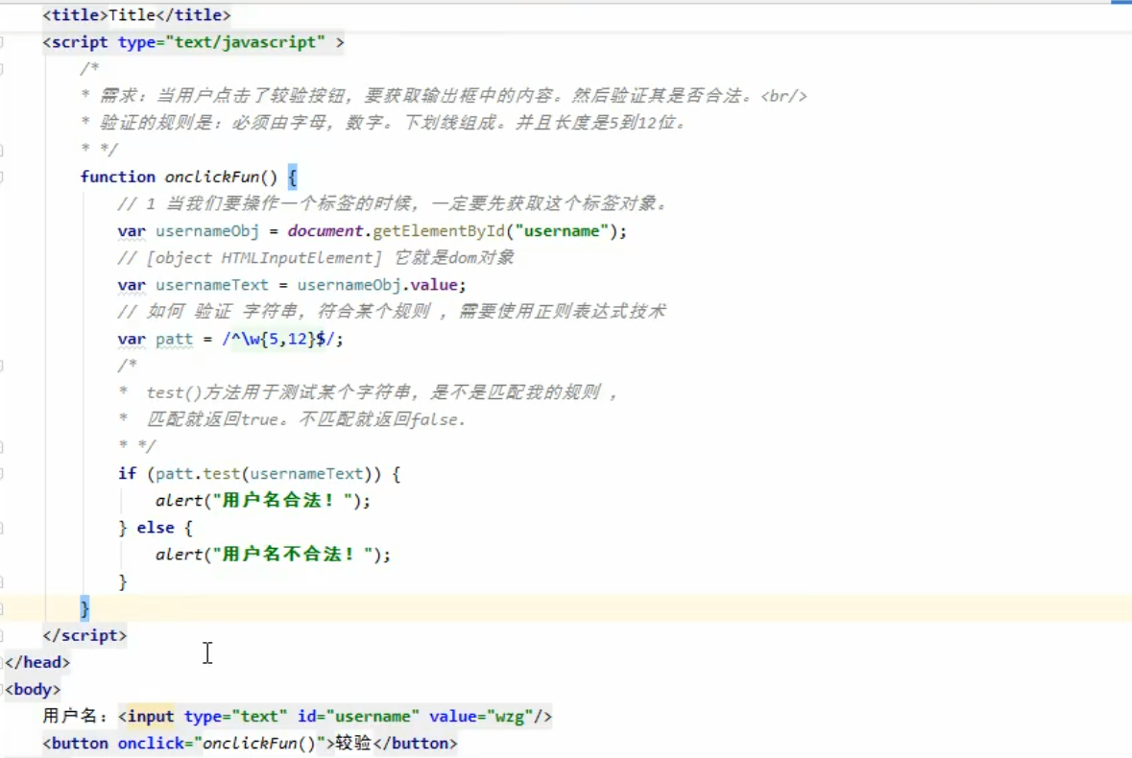The height and width of the screenshot is (758, 1132).
Task: Click the comment line starting with 需求
Action: coord(444,95)
